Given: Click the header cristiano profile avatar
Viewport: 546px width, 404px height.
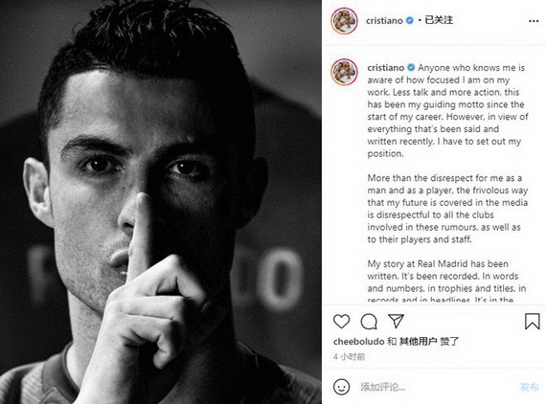Looking at the screenshot, I should [344, 21].
